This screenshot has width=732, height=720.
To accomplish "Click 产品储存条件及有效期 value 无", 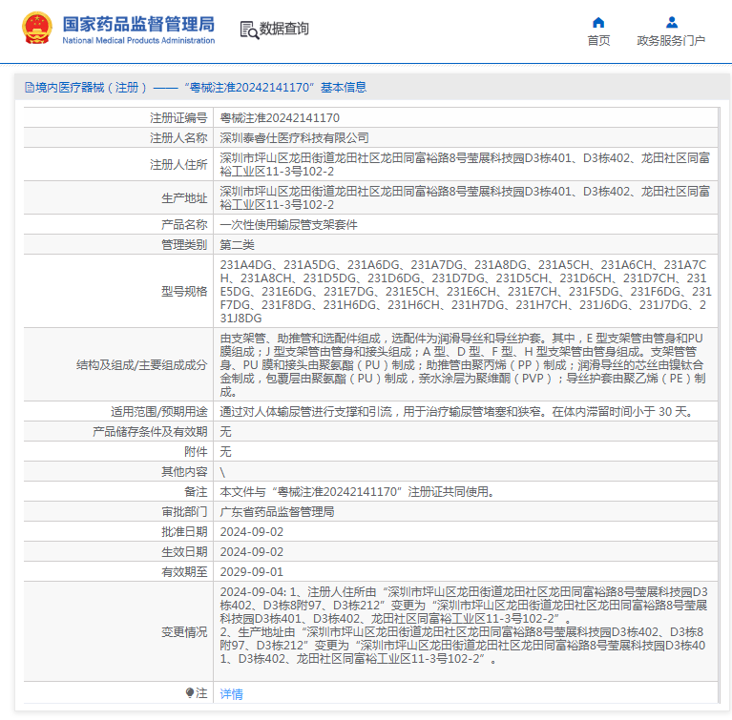I will [225, 432].
